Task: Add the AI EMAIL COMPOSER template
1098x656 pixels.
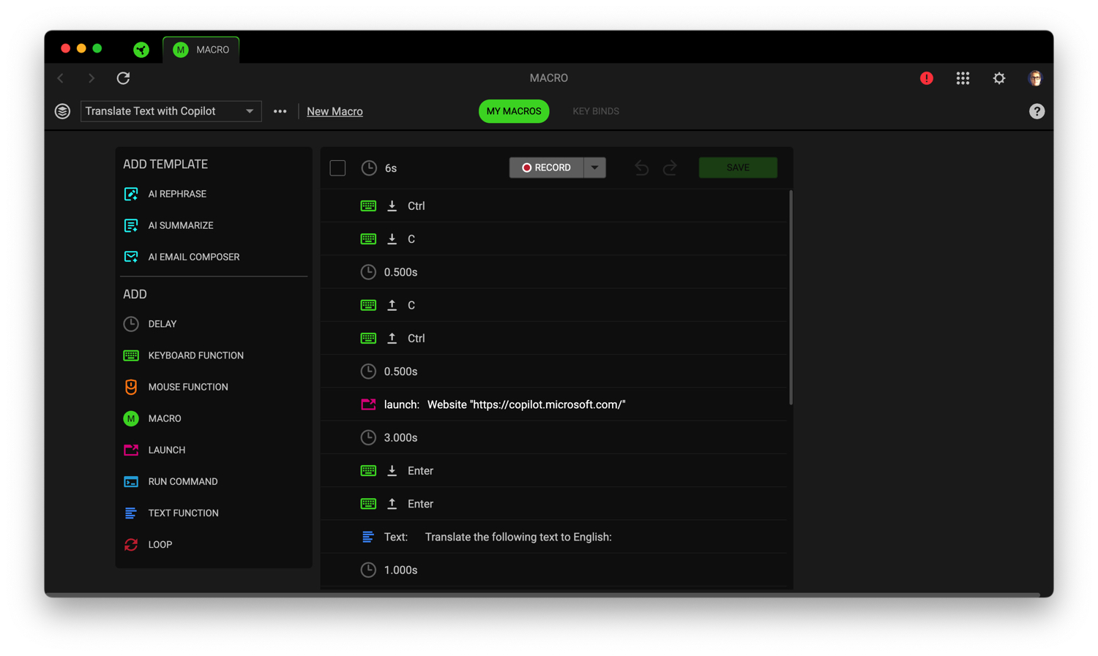Action: [194, 257]
